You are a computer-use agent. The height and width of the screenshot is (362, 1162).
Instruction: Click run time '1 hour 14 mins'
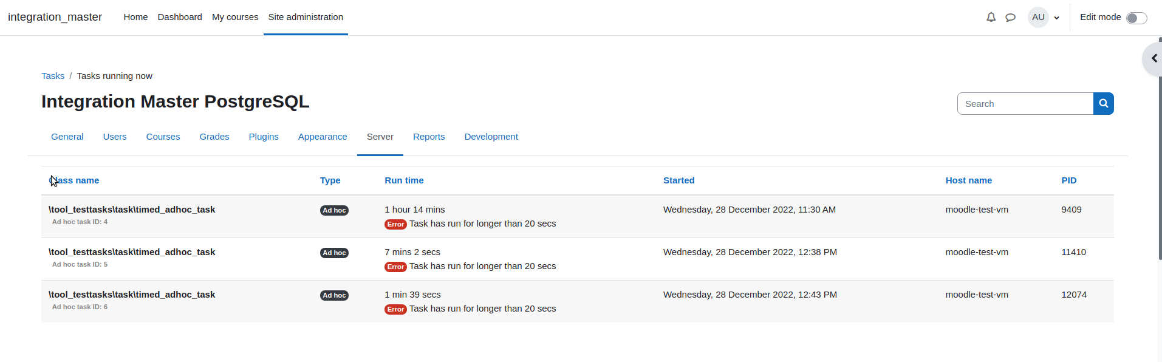(415, 210)
